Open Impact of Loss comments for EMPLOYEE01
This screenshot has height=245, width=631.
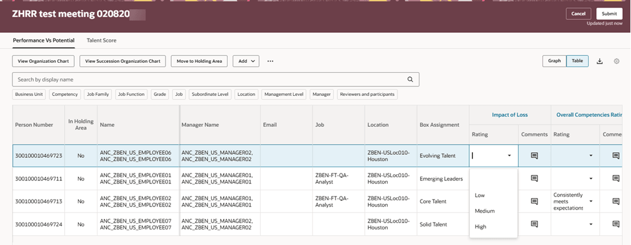click(535, 178)
